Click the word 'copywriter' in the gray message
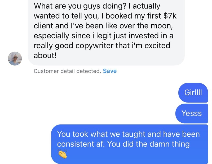Image resolution: width=212 pixels, height=164 pixels. click(x=95, y=46)
